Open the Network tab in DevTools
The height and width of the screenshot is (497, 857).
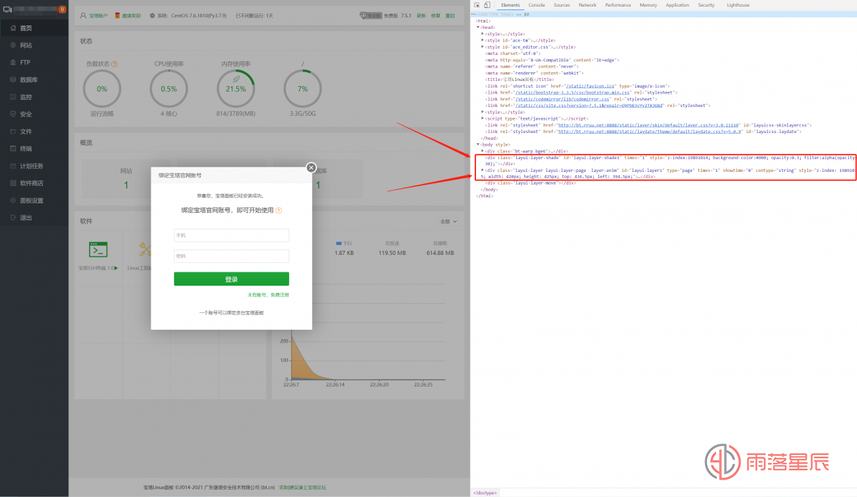pyautogui.click(x=587, y=5)
